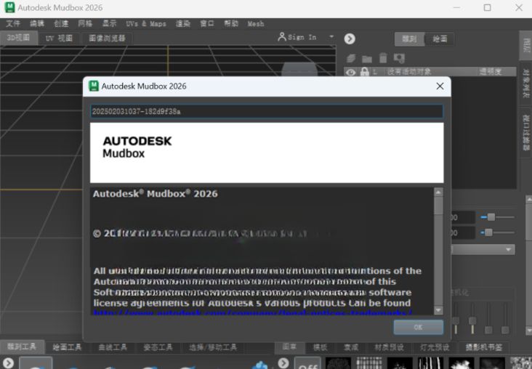Open the 编辑 menu
The width and height of the screenshot is (532, 369).
click(x=37, y=23)
